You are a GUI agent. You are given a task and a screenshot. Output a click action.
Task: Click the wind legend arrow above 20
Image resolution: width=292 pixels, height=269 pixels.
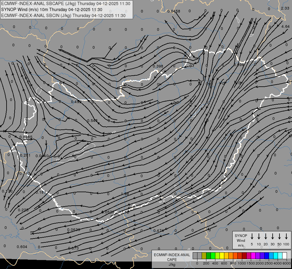coord(265,236)
